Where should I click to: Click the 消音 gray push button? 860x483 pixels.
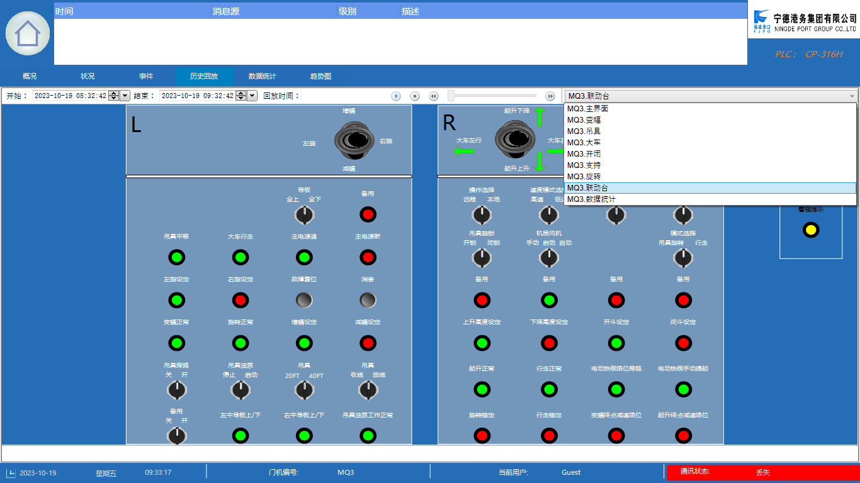pyautogui.click(x=368, y=300)
